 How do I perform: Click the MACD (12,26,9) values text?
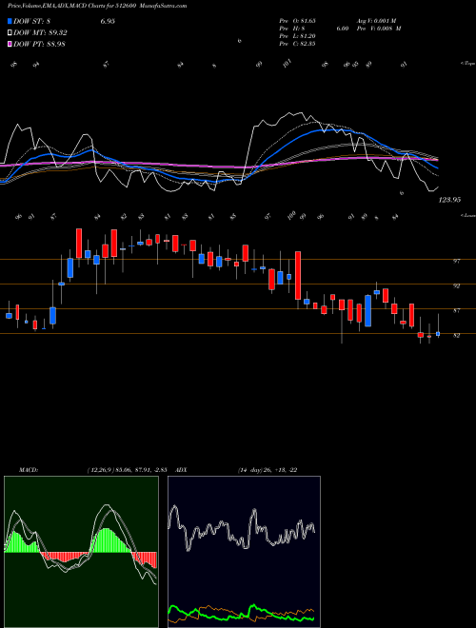pos(129,470)
